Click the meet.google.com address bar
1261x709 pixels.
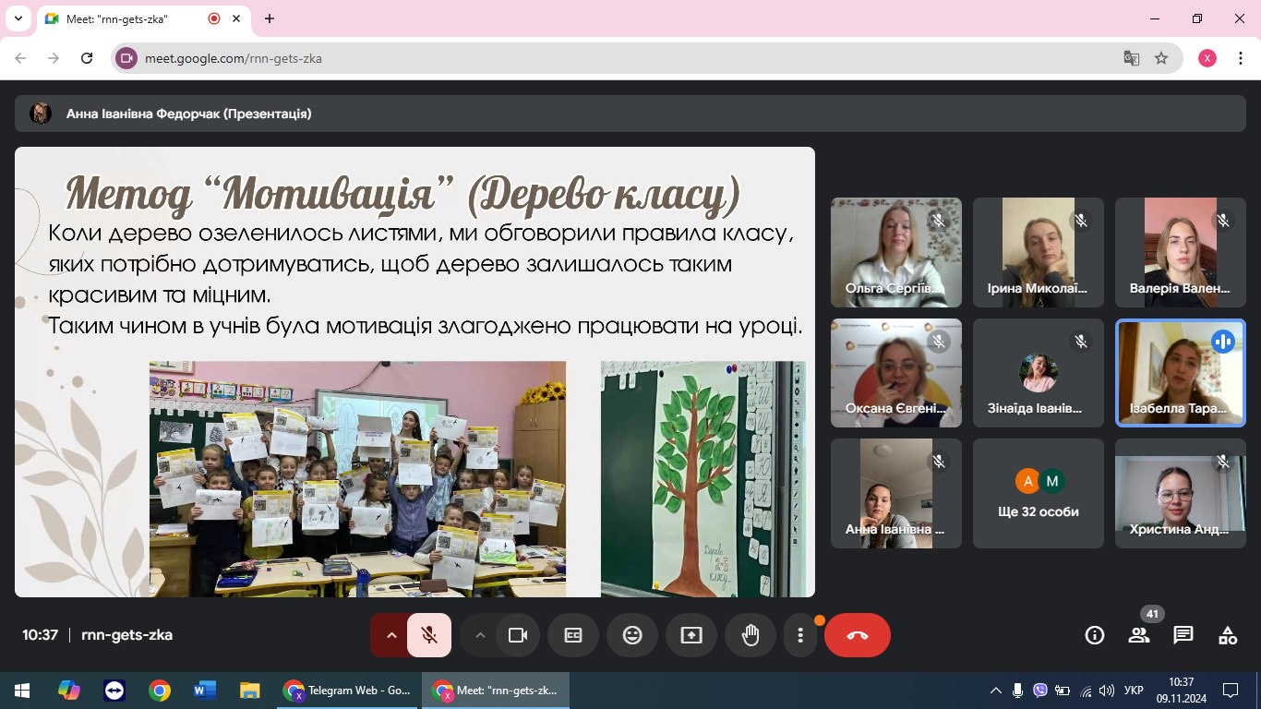pos(628,58)
